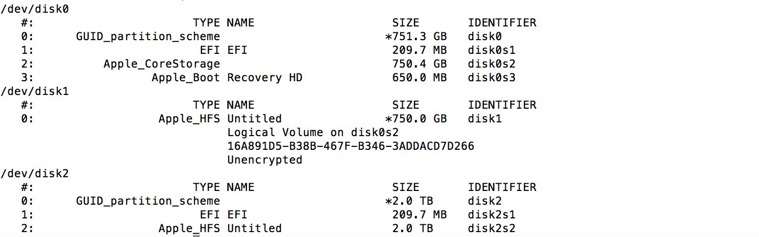This screenshot has width=759, height=237.
Task: Click the /dev/disk0 header line
Action: click(34, 9)
